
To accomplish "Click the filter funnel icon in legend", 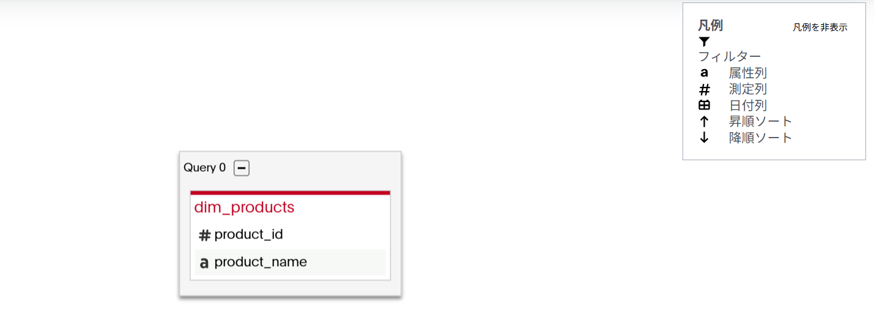I will pyautogui.click(x=704, y=42).
